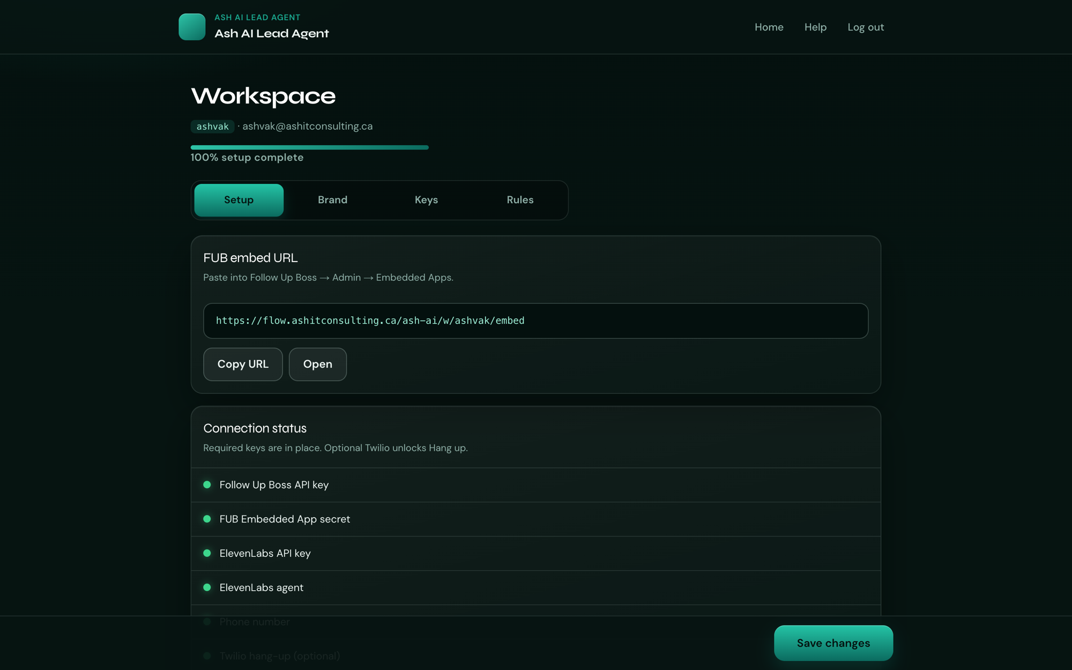The width and height of the screenshot is (1072, 670).
Task: Click the ashvak workspace badge
Action: [x=212, y=126]
